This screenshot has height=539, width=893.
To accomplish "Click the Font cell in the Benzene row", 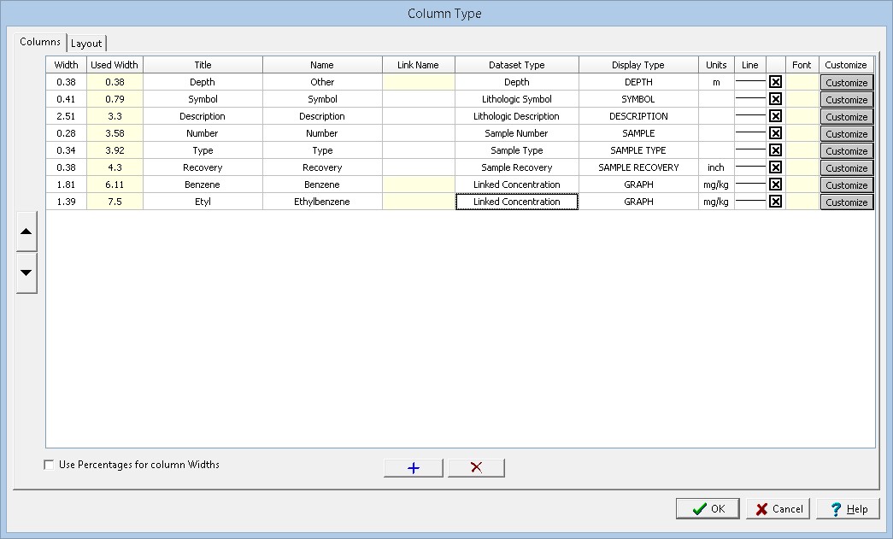I will pyautogui.click(x=802, y=185).
